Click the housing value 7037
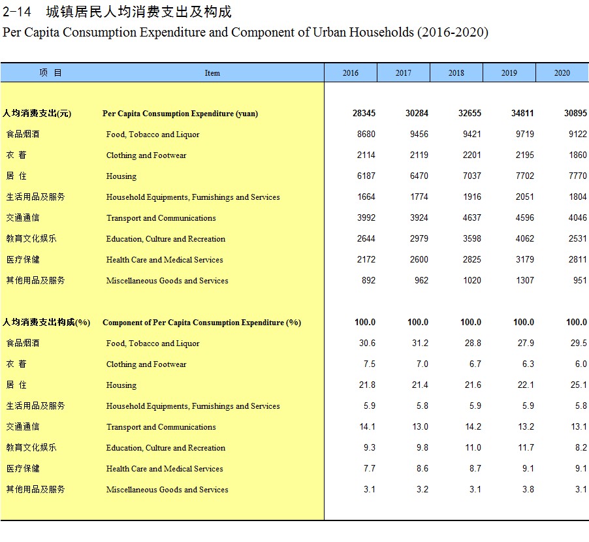The image size is (589, 542). 472,176
